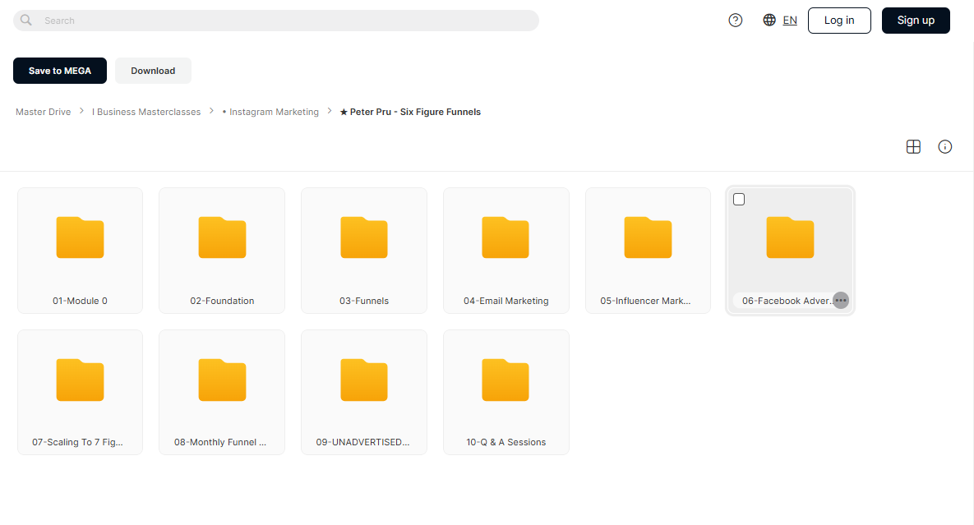Select the 02-Foundation folder name
974x525 pixels.
[x=223, y=301]
